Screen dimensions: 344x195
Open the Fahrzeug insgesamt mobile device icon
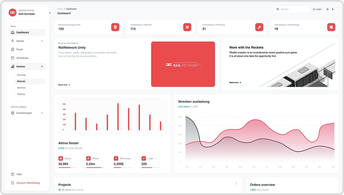click(x=115, y=27)
